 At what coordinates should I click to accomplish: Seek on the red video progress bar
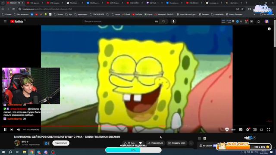click(x=137, y=126)
